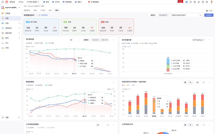
Task: Open US,Task,Bug dropdown on capacity card
Action: click(198, 40)
